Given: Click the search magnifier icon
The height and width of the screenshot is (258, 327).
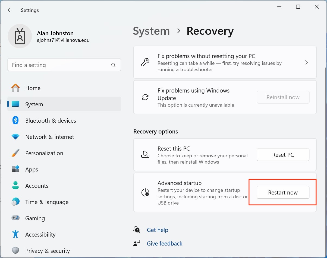Looking at the screenshot, I should click(114, 65).
